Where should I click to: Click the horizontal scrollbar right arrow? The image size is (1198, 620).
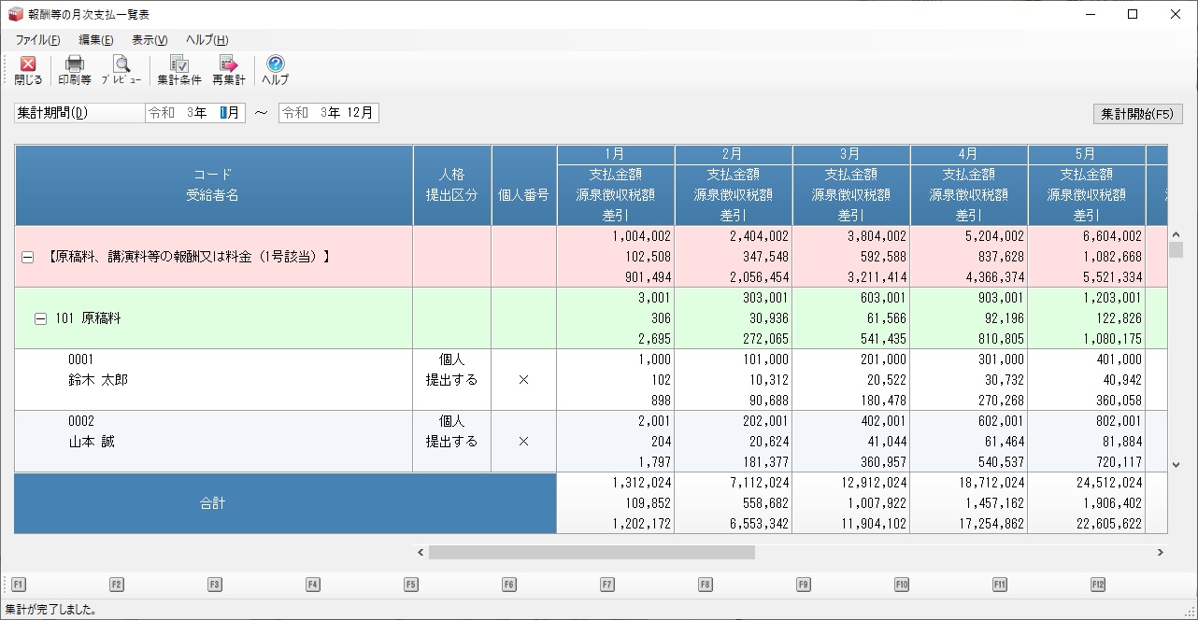1160,553
